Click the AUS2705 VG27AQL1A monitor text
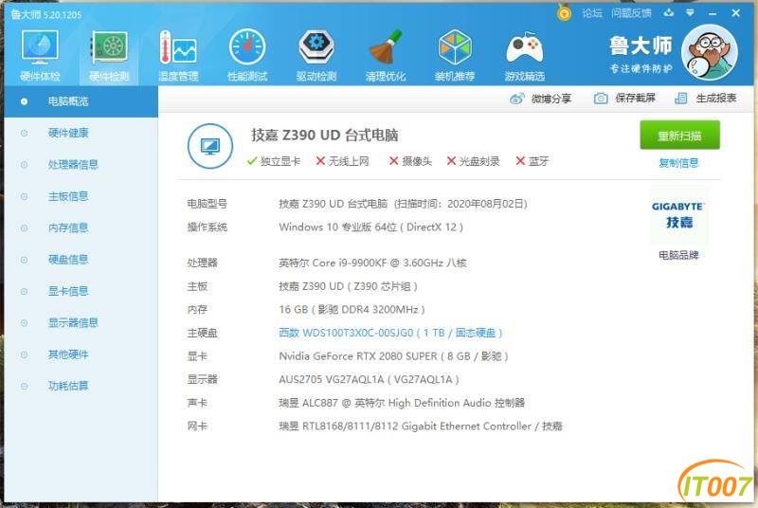This screenshot has height=508, width=758. pyautogui.click(x=369, y=379)
